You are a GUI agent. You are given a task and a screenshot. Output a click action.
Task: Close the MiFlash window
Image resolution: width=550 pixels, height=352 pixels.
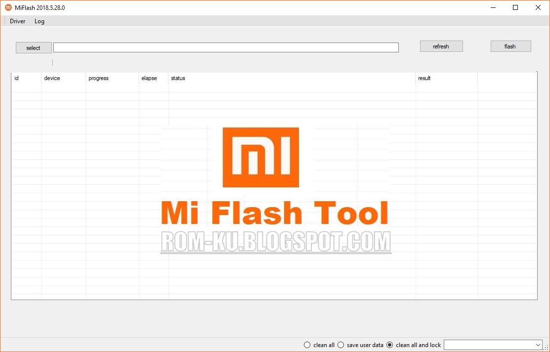(x=538, y=8)
